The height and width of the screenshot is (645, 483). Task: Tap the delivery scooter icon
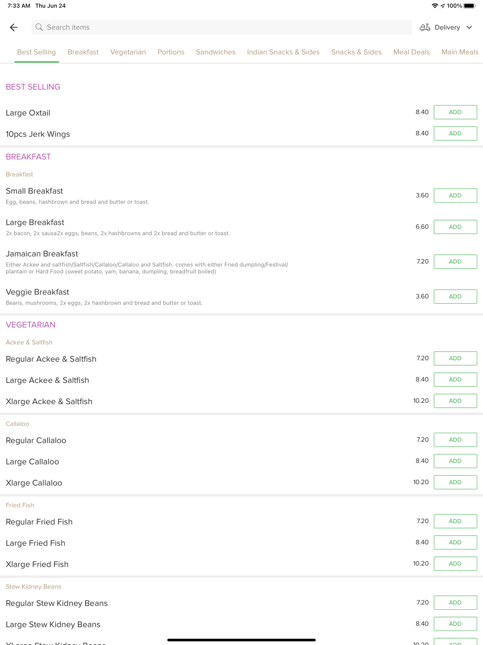[425, 28]
